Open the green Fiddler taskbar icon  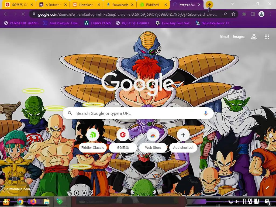tap(60, 202)
